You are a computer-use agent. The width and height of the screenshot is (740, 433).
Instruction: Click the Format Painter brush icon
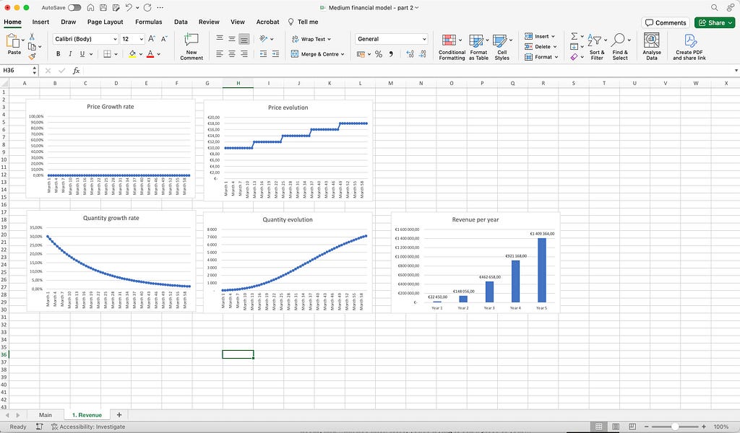(x=32, y=56)
